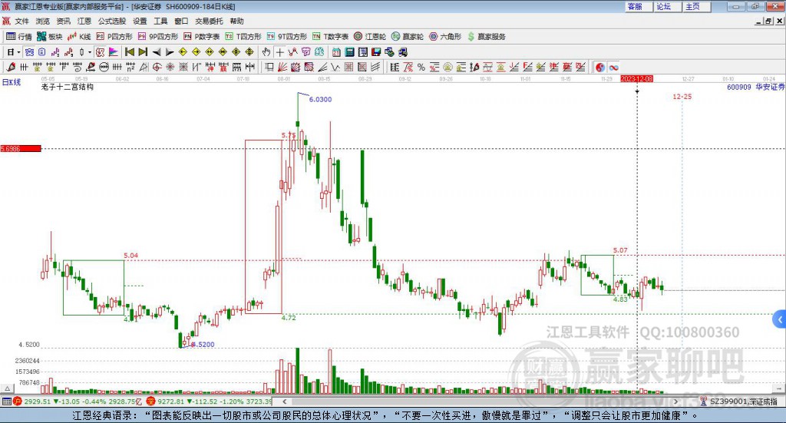
Task: Switch to the K线 chart view
Action: click(79, 37)
